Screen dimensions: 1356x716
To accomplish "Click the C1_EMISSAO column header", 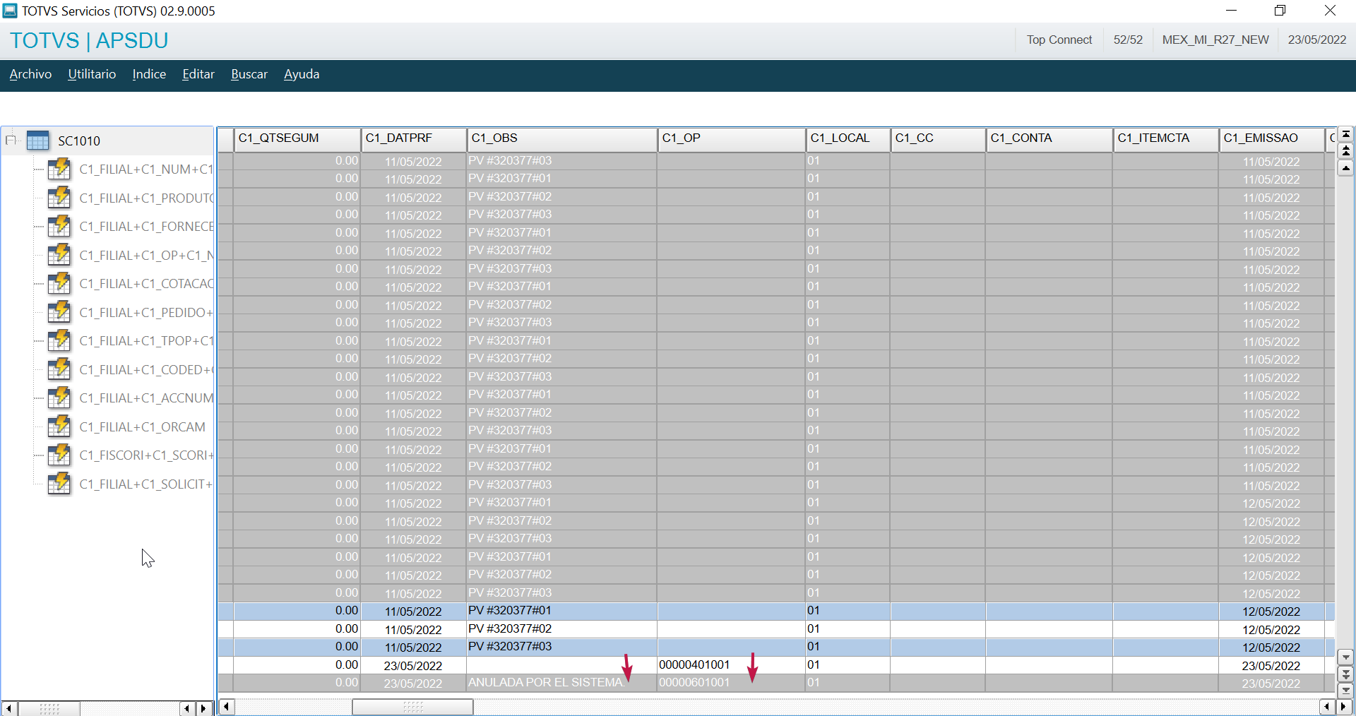I will pos(1272,139).
